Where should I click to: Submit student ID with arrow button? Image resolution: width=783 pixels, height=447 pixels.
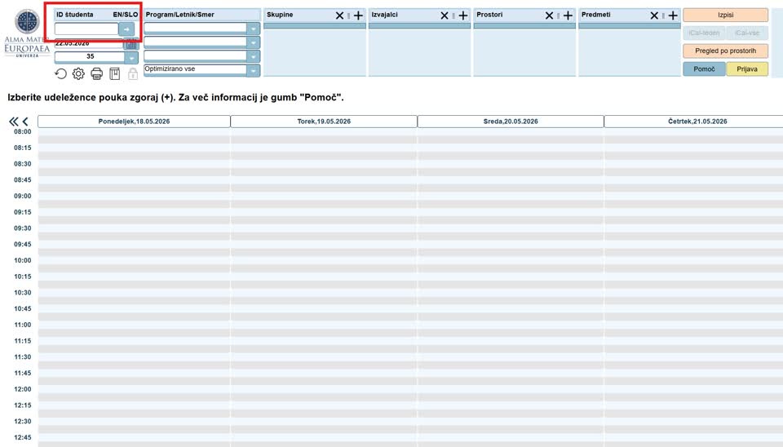126,29
